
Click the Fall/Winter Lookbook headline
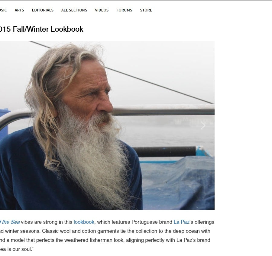[x=42, y=29]
